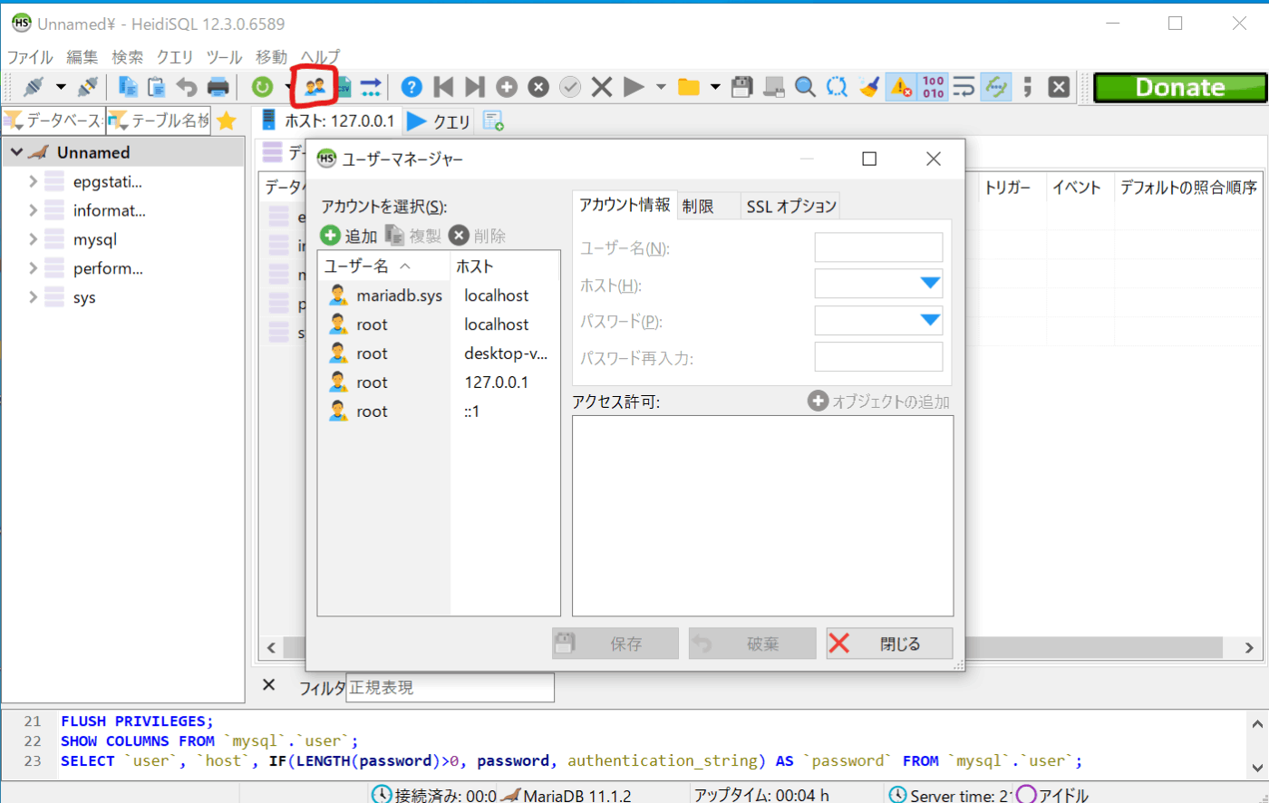Toggle stop on errors warning icon
This screenshot has width=1269, height=803.
(900, 87)
